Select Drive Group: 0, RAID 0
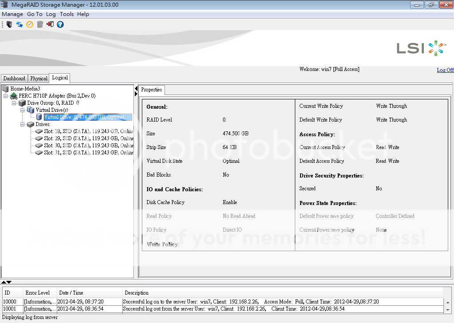Image resolution: width=454 pixels, height=323 pixels. click(53, 103)
